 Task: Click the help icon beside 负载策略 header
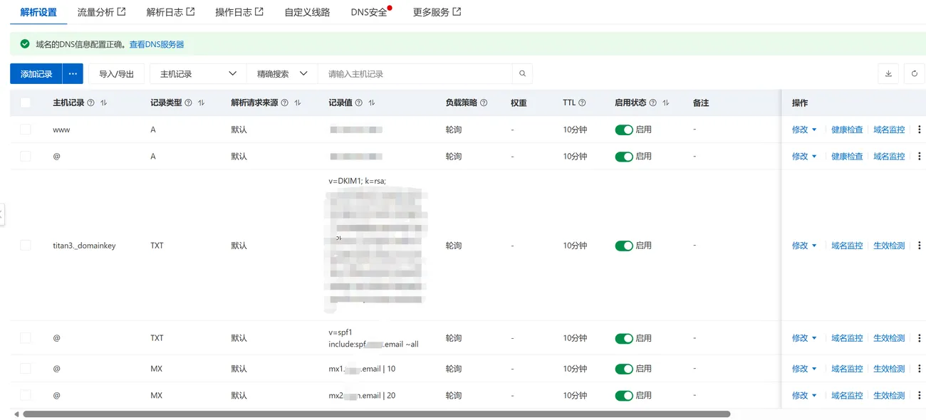(x=484, y=103)
